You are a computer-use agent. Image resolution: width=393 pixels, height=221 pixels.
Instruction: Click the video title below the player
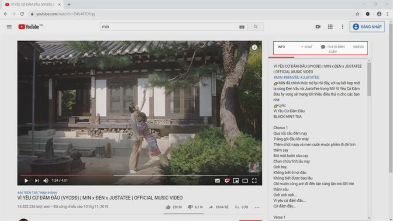click(100, 198)
